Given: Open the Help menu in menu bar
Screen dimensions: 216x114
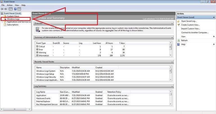Looking at the screenshot, I should pyautogui.click(x=23, y=5).
